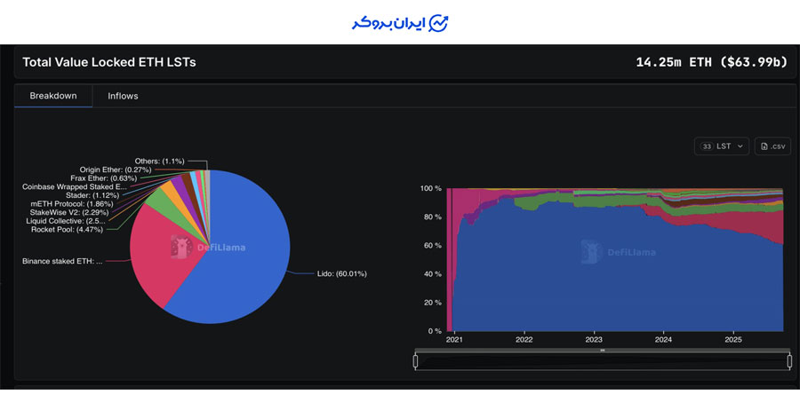Click the DefiLlama watermark on area chart

619,252
